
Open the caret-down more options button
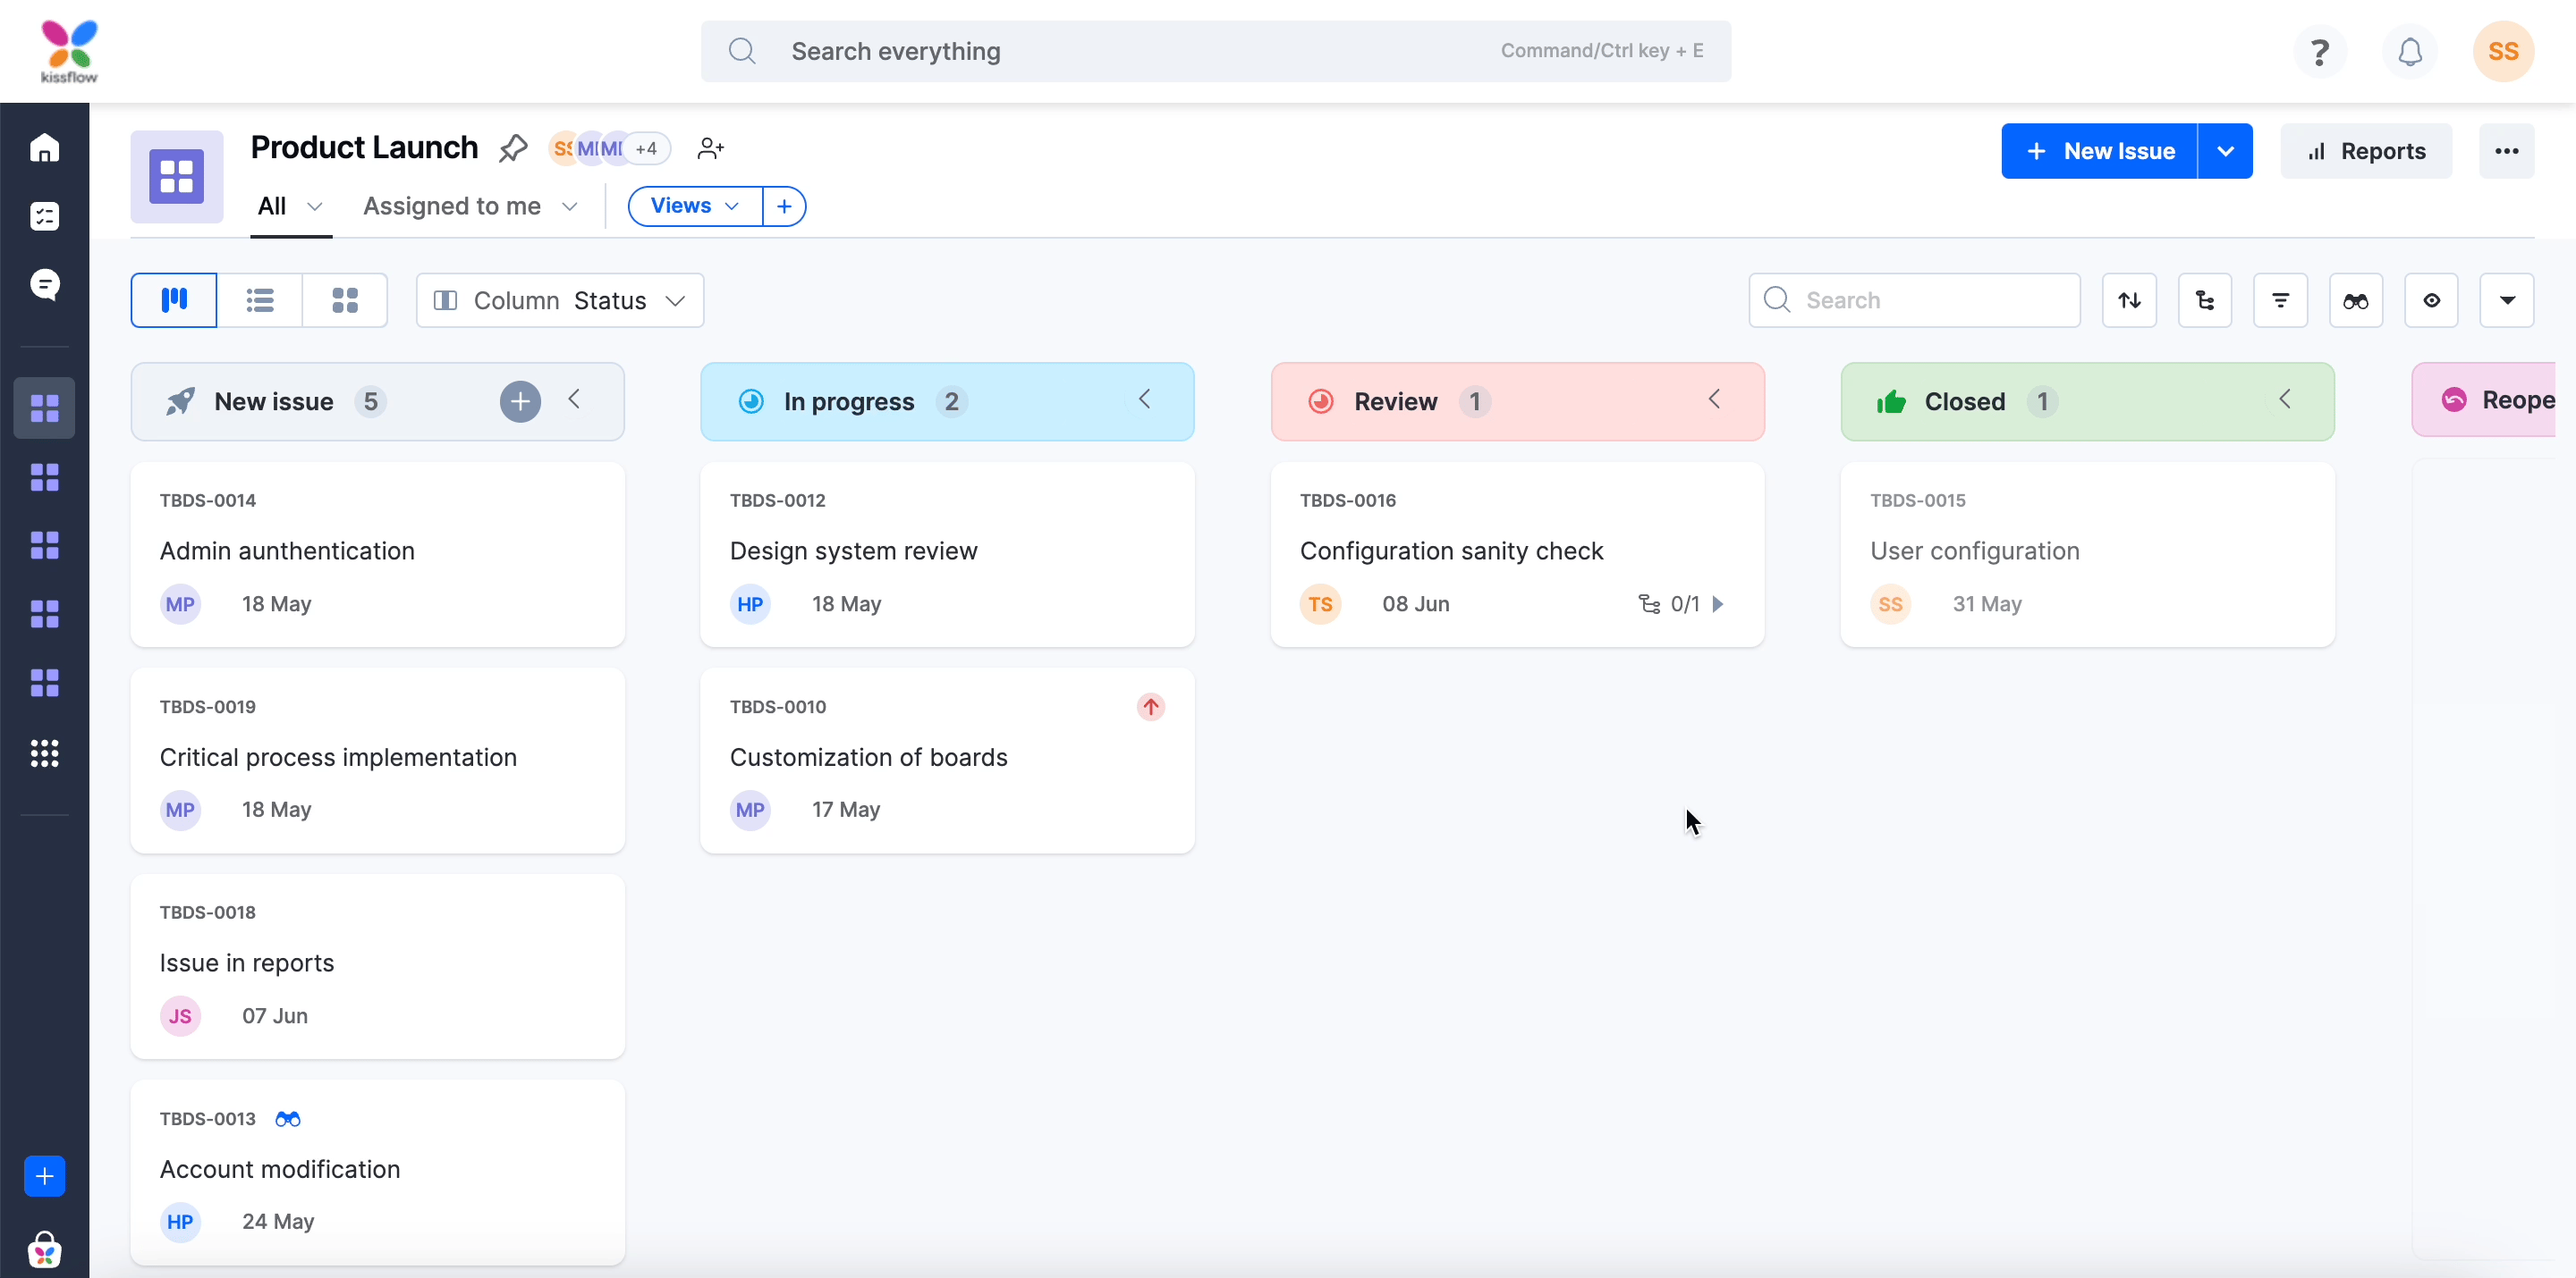click(x=2506, y=299)
